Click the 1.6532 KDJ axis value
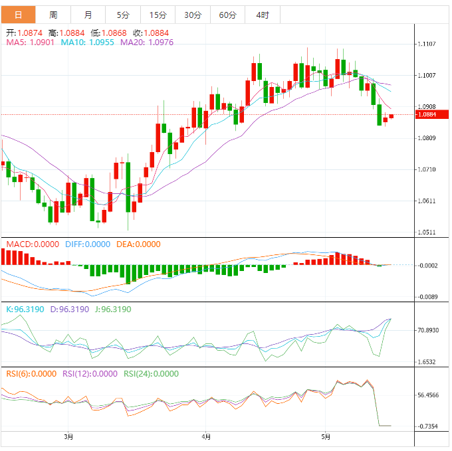The height and width of the screenshot is (451, 452). tap(427, 362)
